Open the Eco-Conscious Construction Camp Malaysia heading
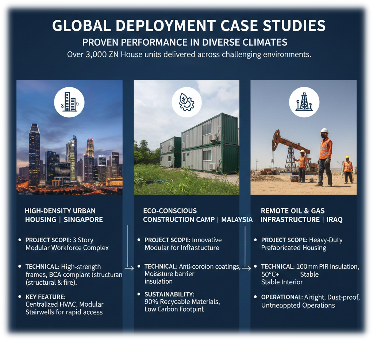Screen dimensions: 373x341 197,215
